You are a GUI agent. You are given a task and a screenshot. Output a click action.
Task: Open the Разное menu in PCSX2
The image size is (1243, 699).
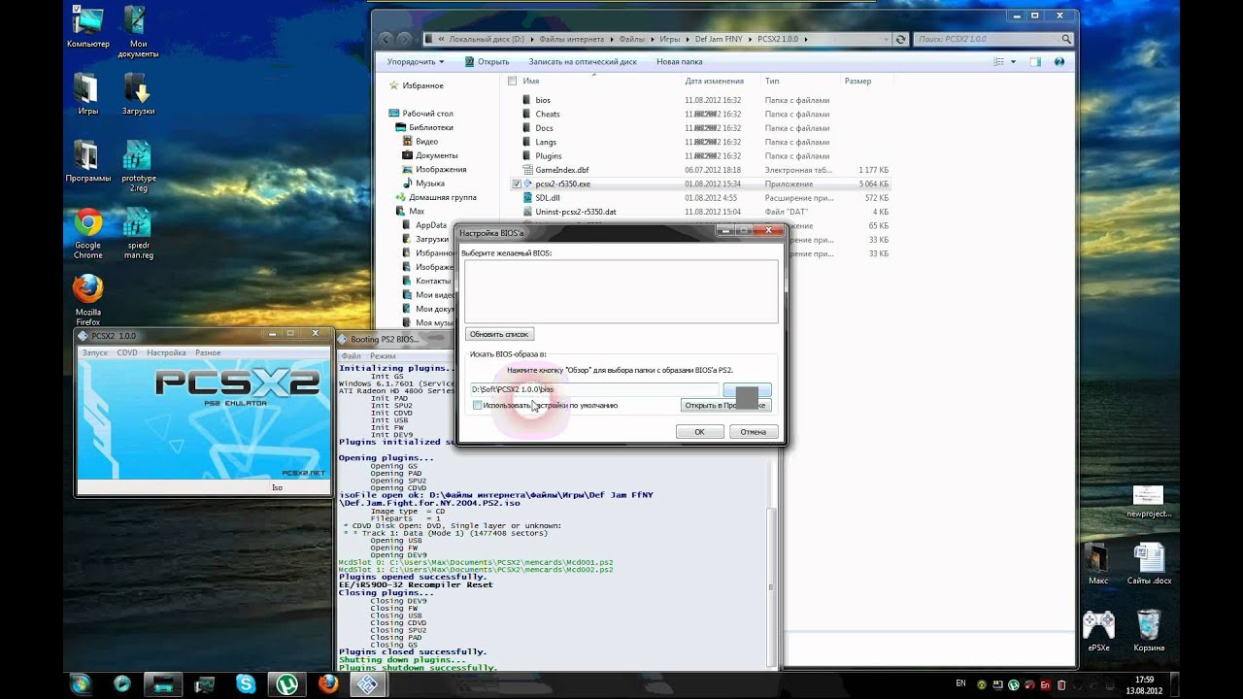tap(208, 352)
